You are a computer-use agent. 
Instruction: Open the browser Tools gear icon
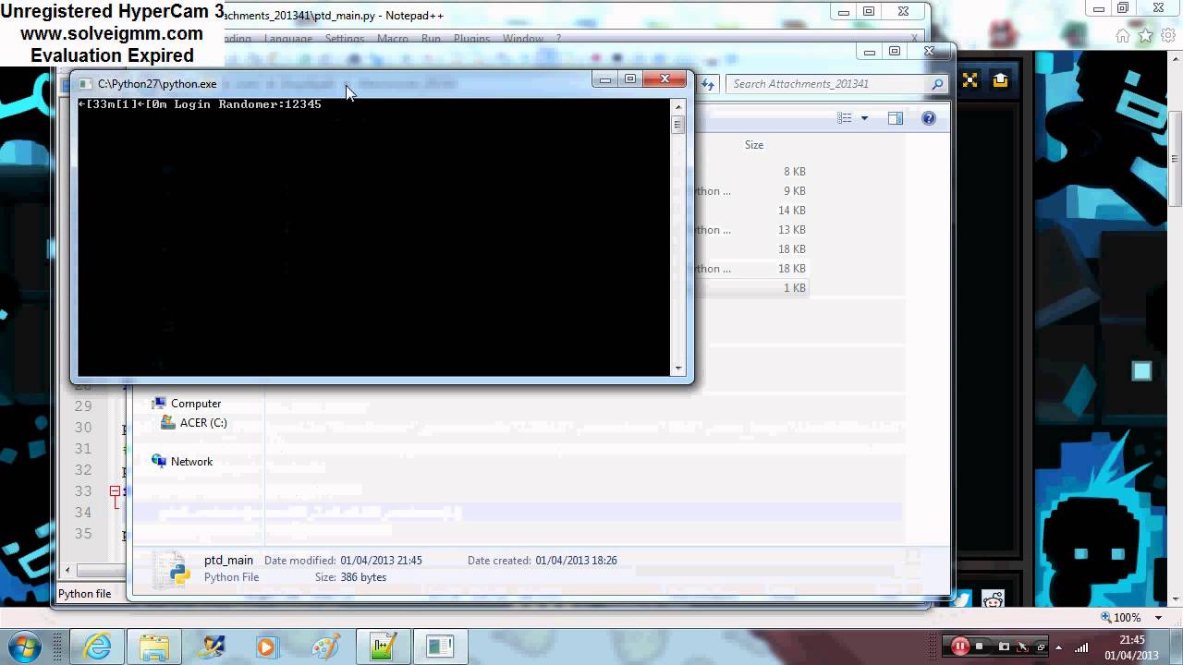click(x=1168, y=36)
